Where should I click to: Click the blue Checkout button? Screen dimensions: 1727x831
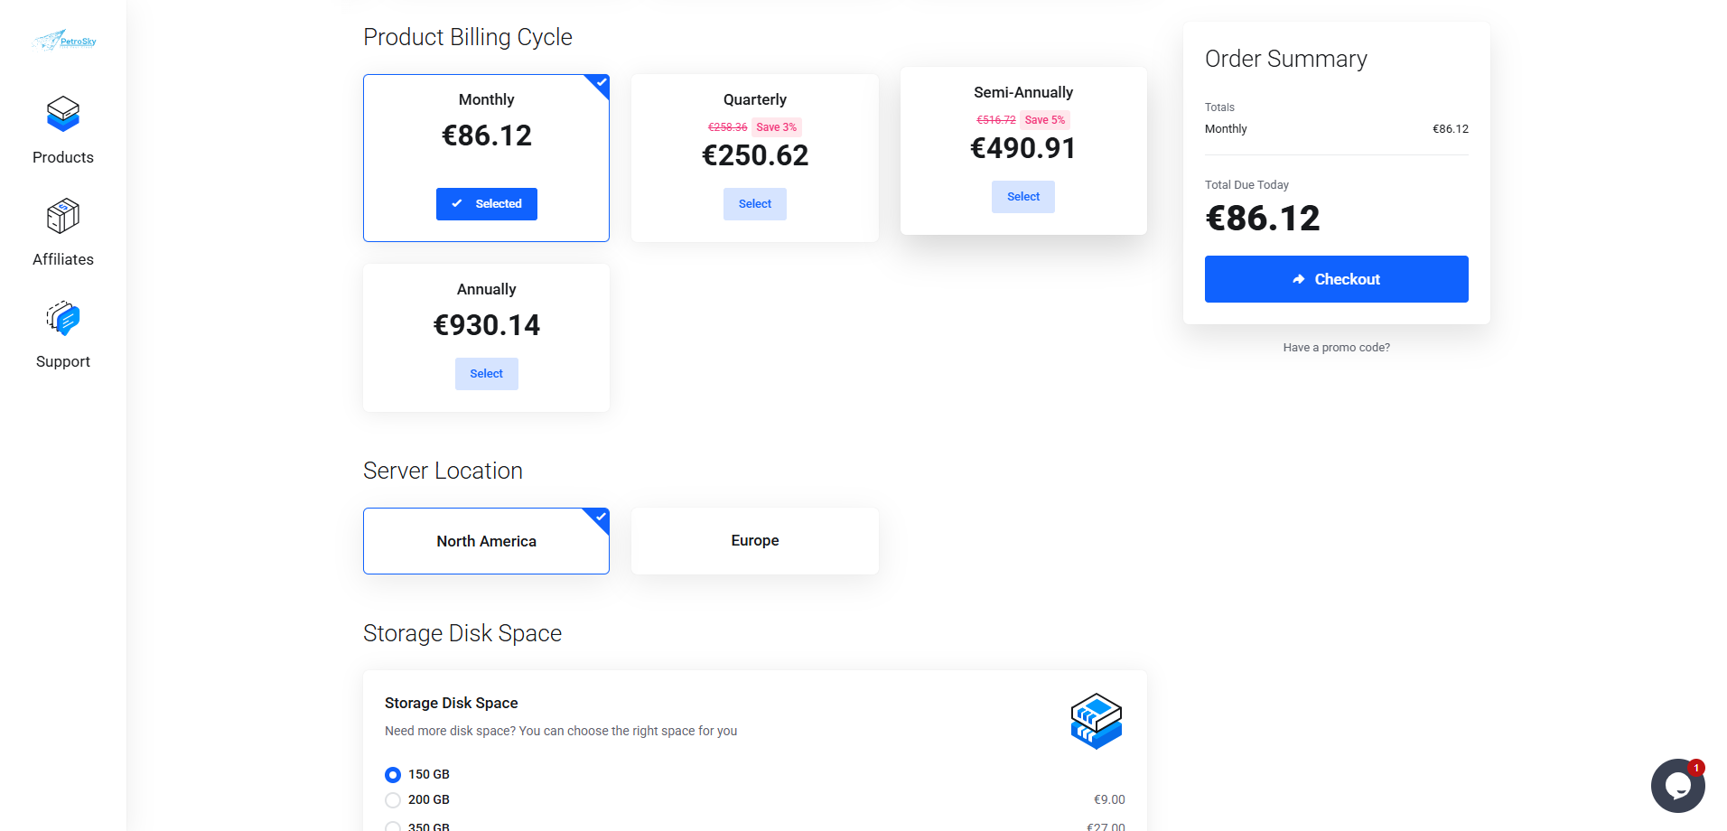[x=1336, y=279]
